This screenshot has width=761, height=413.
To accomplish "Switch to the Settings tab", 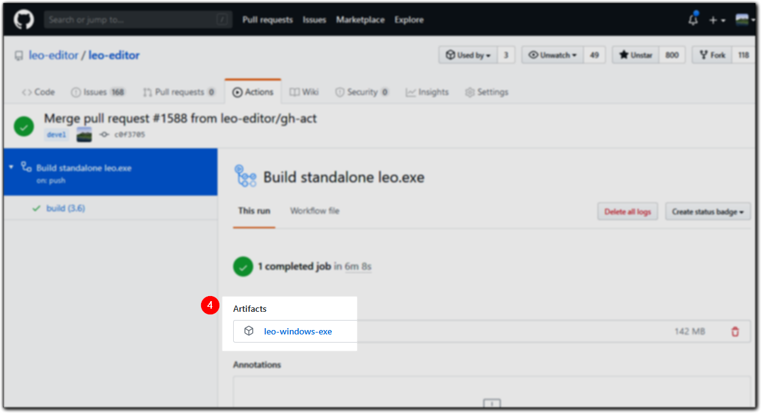I will point(486,92).
